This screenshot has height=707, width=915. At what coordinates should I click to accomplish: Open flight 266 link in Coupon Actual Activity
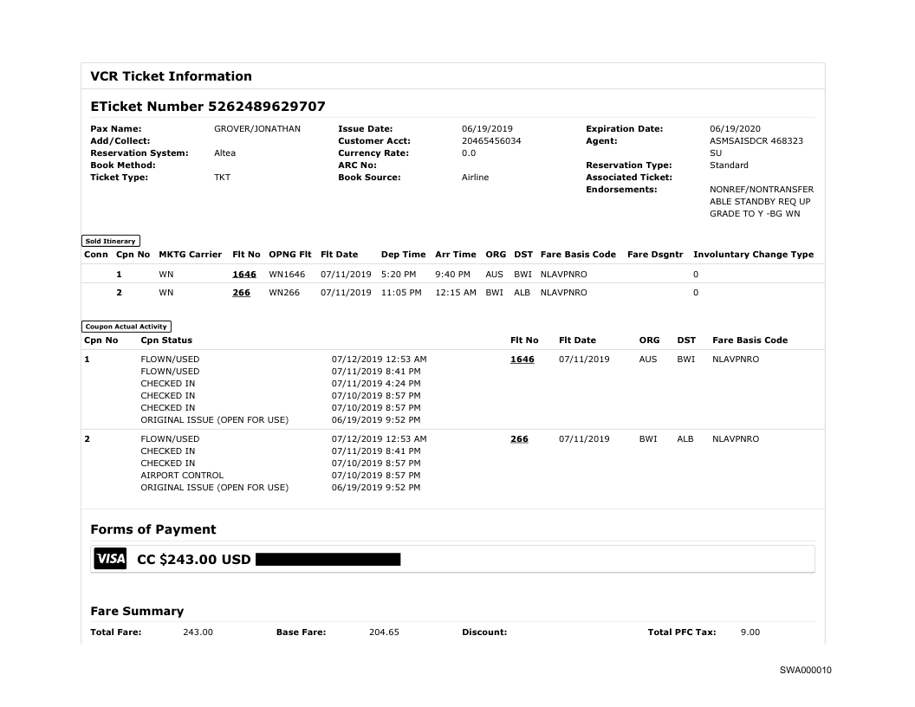point(519,438)
